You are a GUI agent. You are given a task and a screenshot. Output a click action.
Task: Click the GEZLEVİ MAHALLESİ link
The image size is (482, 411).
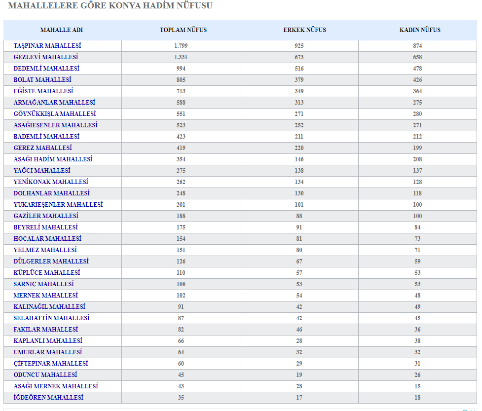[45, 57]
